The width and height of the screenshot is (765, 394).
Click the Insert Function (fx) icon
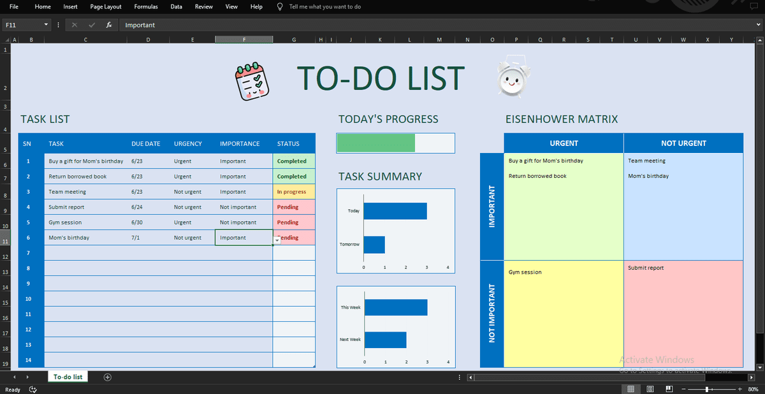coord(108,25)
